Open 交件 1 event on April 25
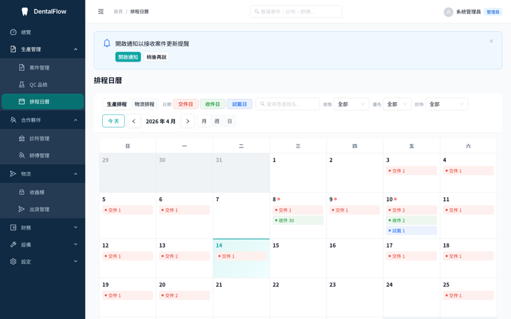The width and height of the screenshot is (511, 319). pyautogui.click(x=468, y=295)
